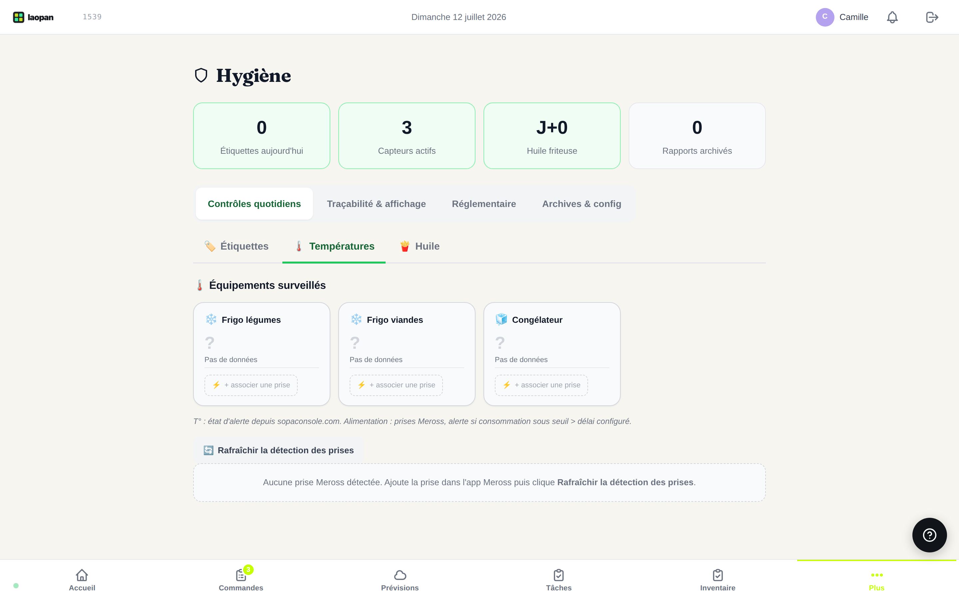The image size is (959, 599).
Task: Switch to Contrôles quotidiens tab
Action: (x=254, y=204)
